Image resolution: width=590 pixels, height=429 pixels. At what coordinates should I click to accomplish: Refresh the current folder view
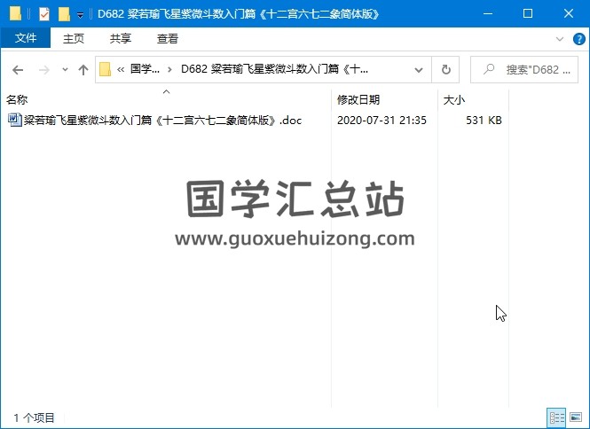(x=445, y=69)
